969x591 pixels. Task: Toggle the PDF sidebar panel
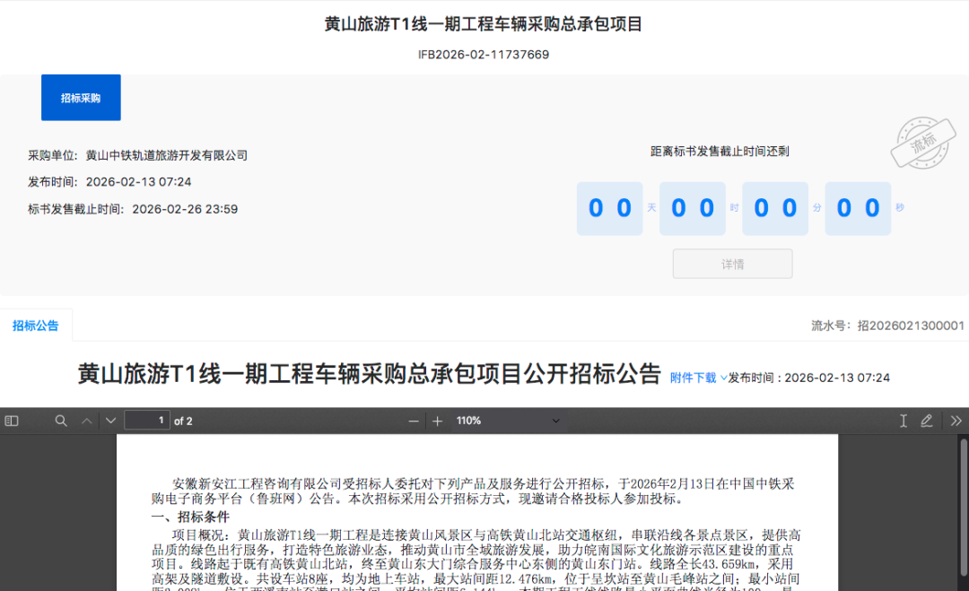pyautogui.click(x=12, y=421)
